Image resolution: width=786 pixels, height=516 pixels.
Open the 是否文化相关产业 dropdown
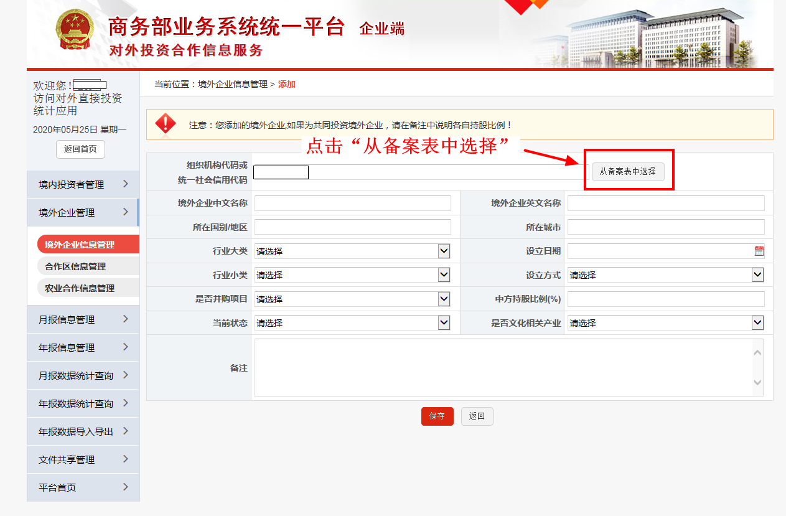pos(665,322)
